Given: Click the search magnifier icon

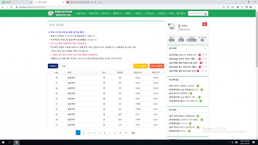Looking at the screenshot, I should click(206, 14).
